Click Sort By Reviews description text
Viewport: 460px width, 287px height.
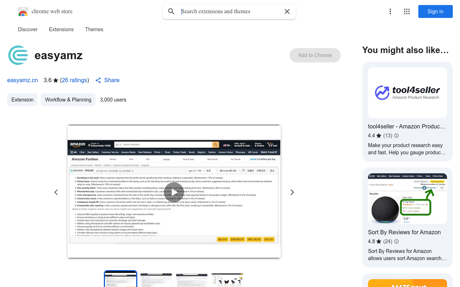point(407,255)
